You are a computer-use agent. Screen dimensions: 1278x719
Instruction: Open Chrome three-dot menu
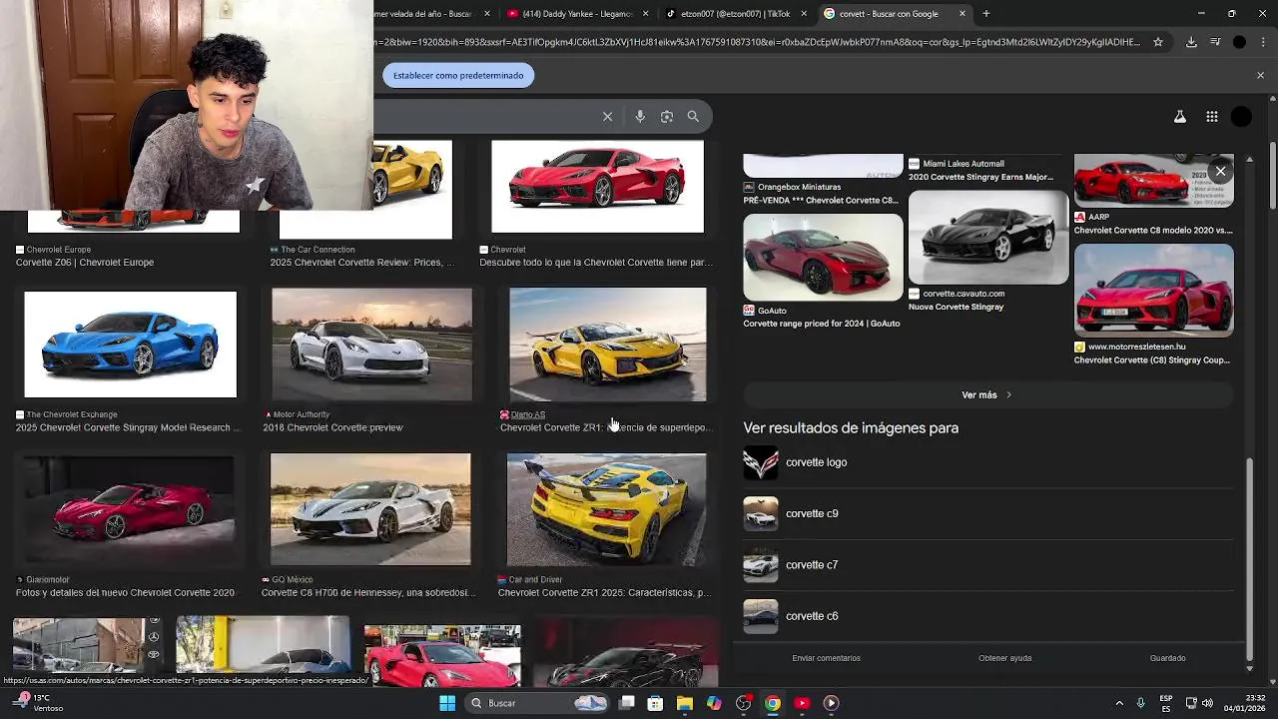[1263, 42]
